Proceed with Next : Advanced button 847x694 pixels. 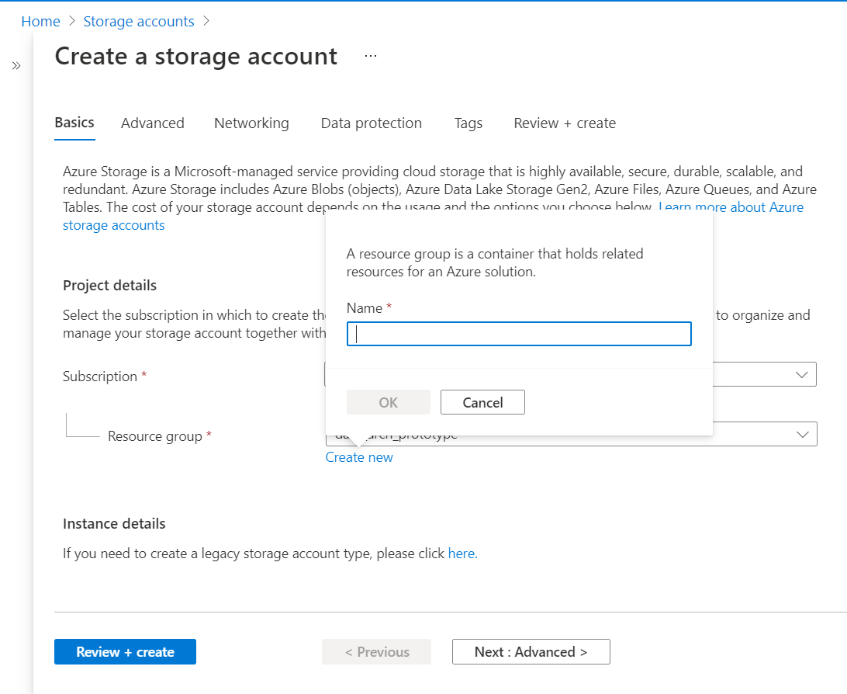(531, 652)
